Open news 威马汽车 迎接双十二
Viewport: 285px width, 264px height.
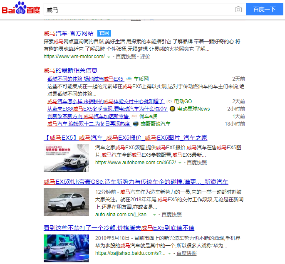tap(89, 124)
